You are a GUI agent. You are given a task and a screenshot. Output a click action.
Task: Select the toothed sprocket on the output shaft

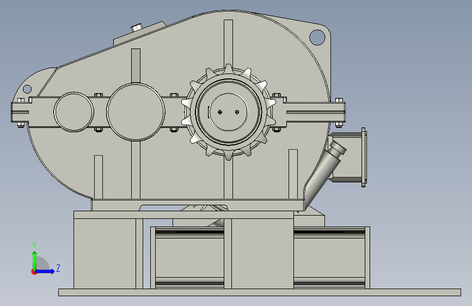(x=229, y=112)
